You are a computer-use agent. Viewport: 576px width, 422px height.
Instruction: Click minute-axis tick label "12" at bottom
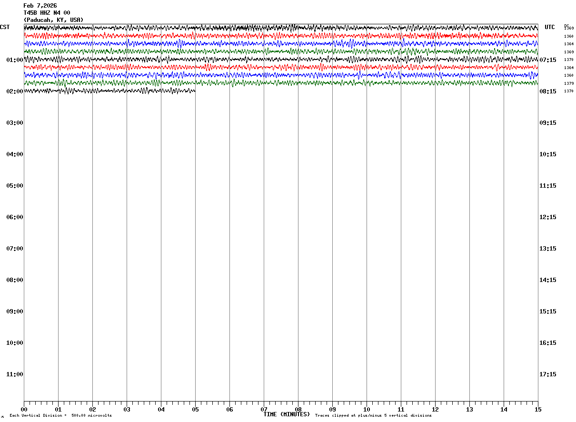(435, 410)
